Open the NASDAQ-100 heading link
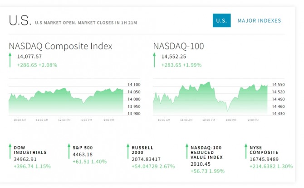Image resolution: width=304 pixels, height=188 pixels. 178,46
